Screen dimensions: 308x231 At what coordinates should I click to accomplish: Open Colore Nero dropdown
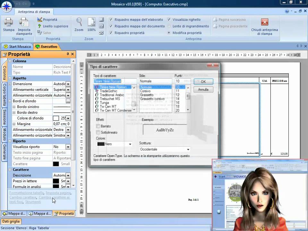130,144
